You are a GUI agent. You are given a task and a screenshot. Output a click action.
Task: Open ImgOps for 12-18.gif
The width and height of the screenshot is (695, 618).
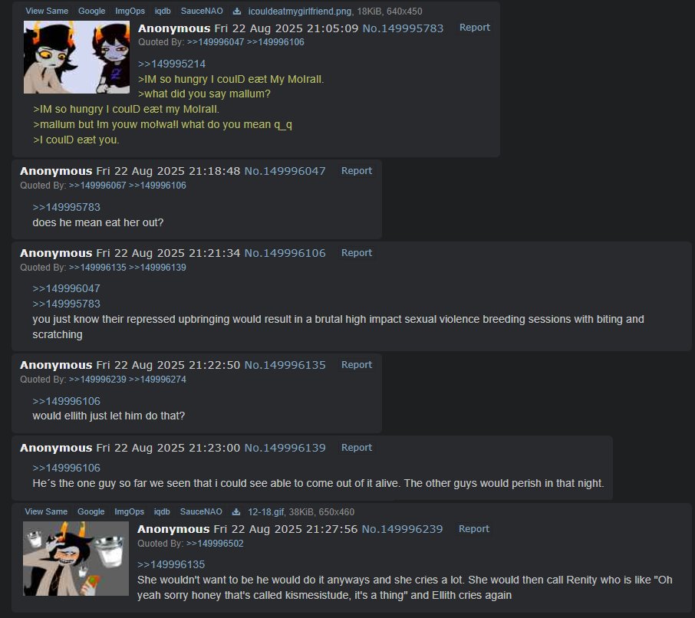tap(129, 511)
